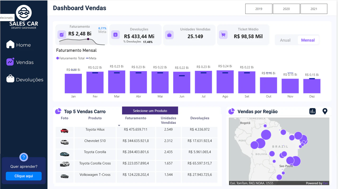Click the Out bar in monthly chart
The height and width of the screenshot is (189, 338).
click(x=268, y=85)
